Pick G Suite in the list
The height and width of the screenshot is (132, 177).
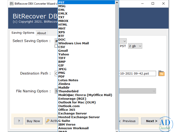click(87, 121)
